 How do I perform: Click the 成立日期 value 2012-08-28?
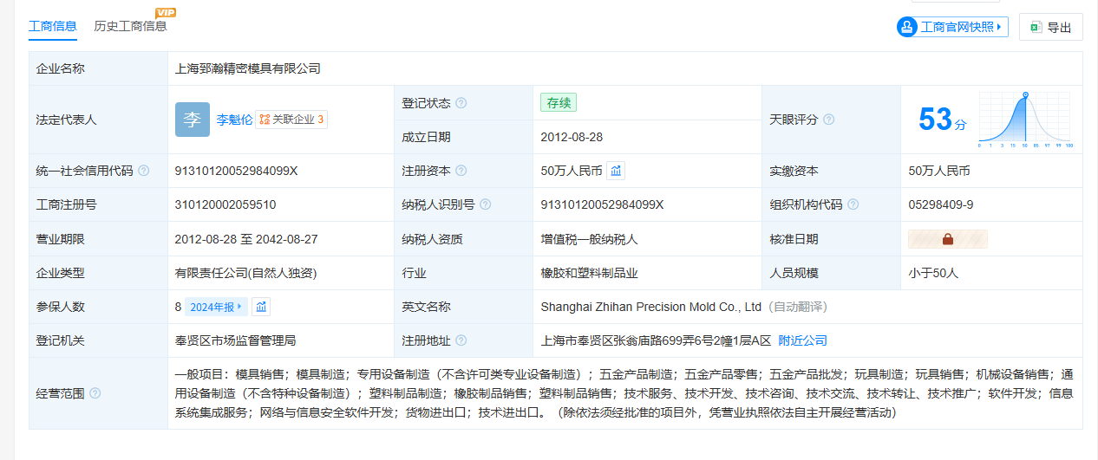point(572,137)
